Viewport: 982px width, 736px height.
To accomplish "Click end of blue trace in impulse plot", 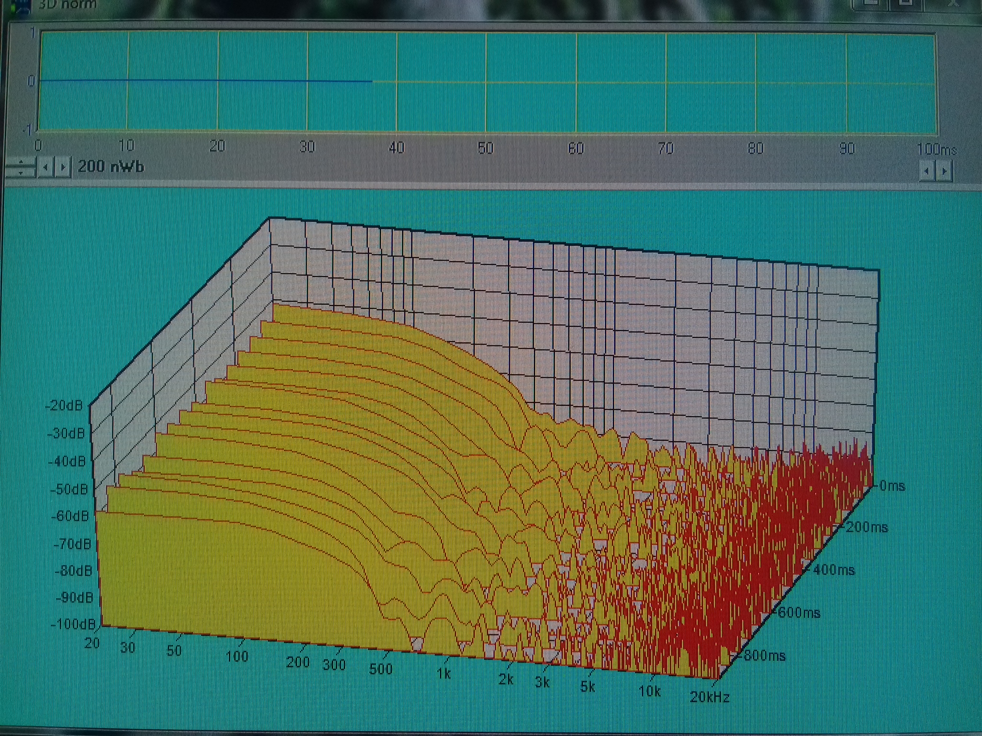I will point(371,81).
